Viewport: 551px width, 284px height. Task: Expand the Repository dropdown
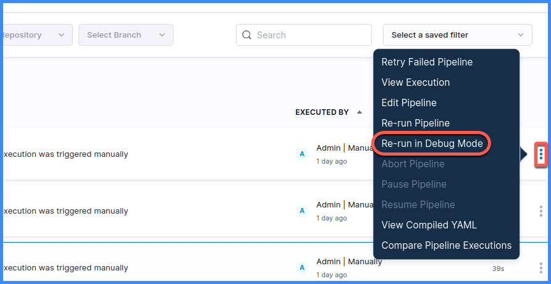[x=36, y=35]
